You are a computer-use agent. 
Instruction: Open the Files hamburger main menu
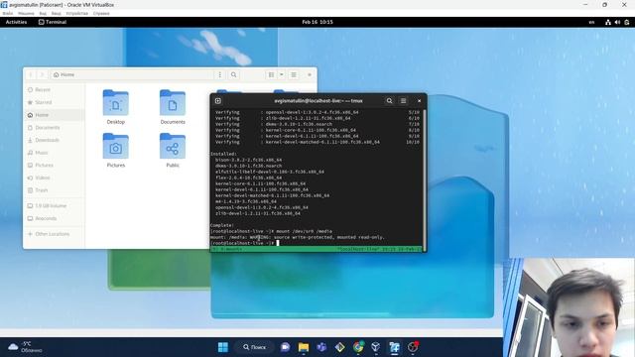click(x=294, y=75)
